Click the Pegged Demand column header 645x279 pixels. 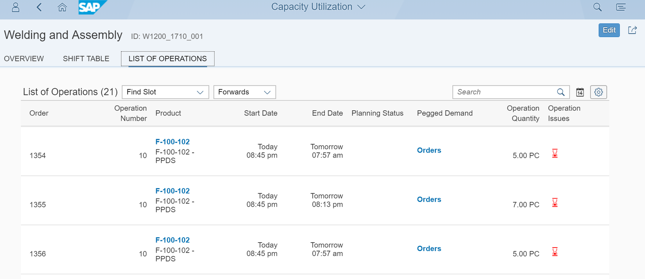coord(445,113)
